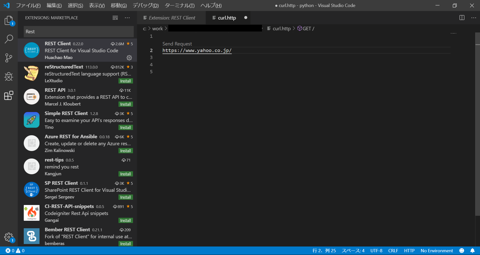
Task: Open the 編集(E) menu
Action: click(54, 5)
